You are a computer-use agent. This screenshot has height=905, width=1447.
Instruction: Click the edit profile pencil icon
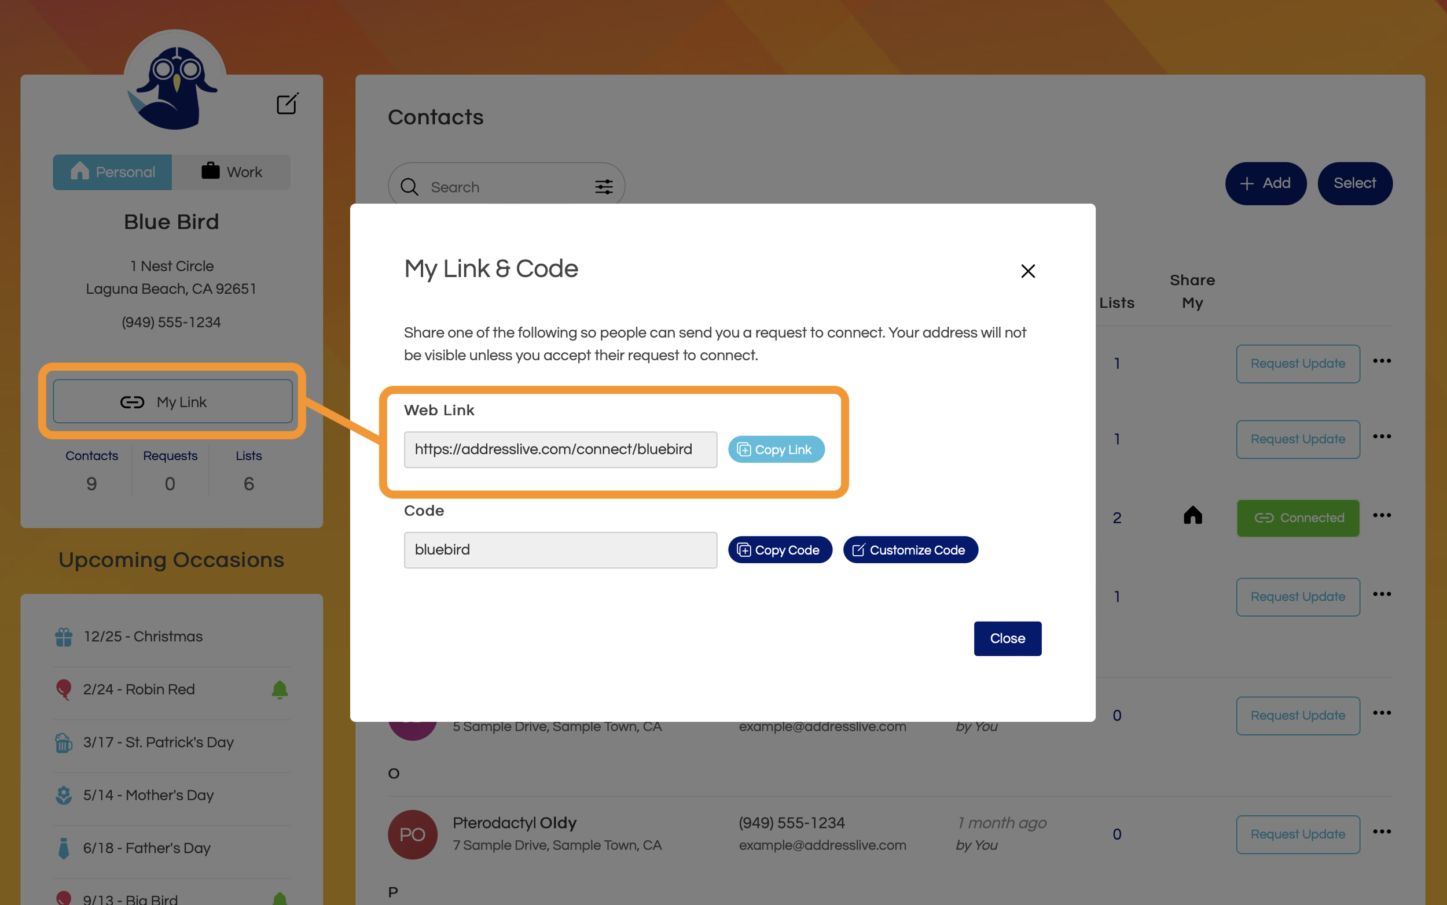coord(287,104)
